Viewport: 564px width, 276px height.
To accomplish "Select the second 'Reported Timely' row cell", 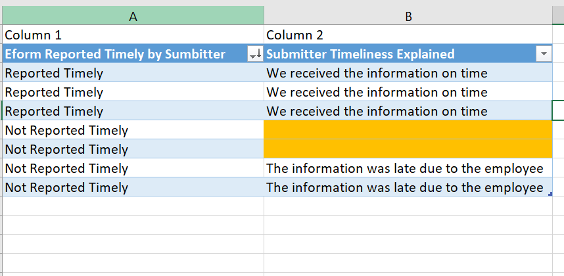I will pyautogui.click(x=133, y=92).
